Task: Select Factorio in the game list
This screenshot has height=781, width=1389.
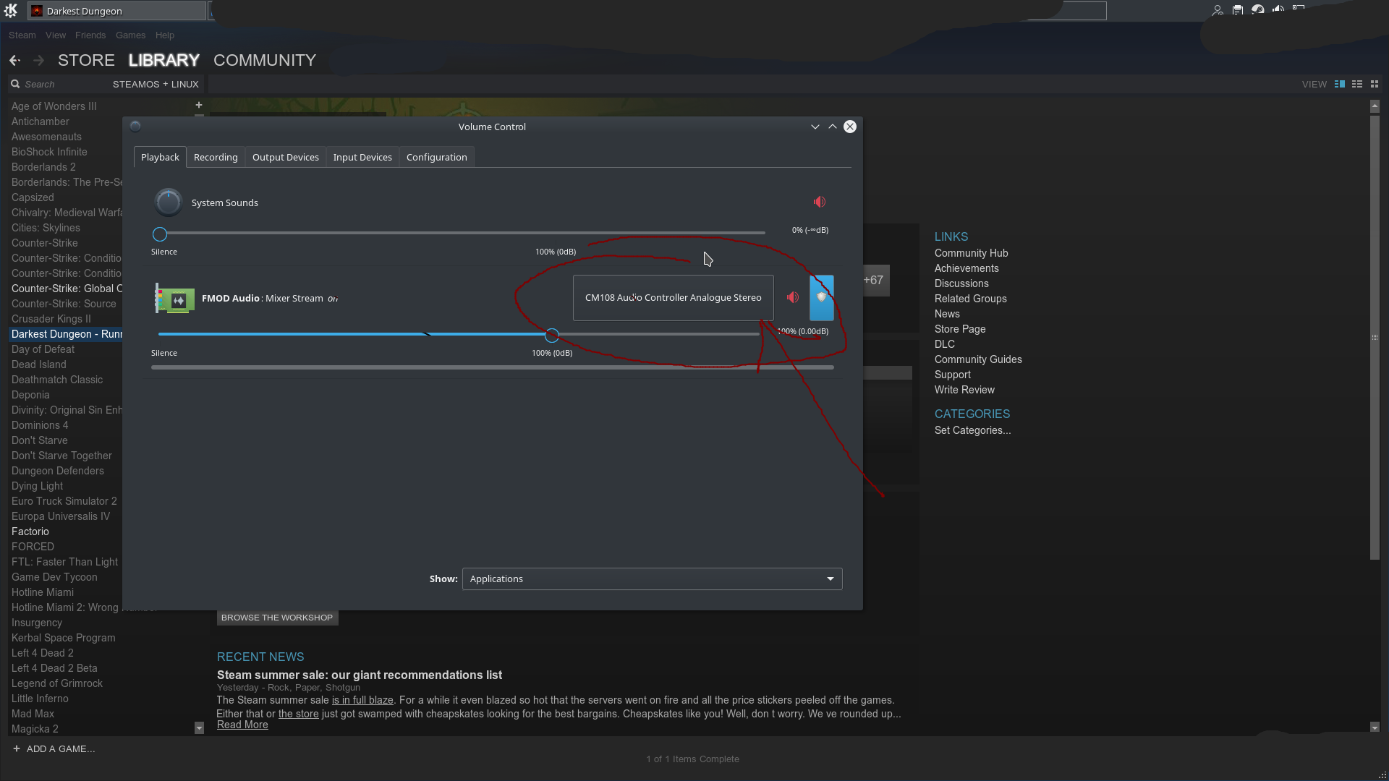Action: (x=30, y=532)
